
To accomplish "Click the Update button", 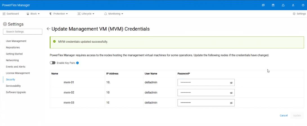I will click(297, 115).
